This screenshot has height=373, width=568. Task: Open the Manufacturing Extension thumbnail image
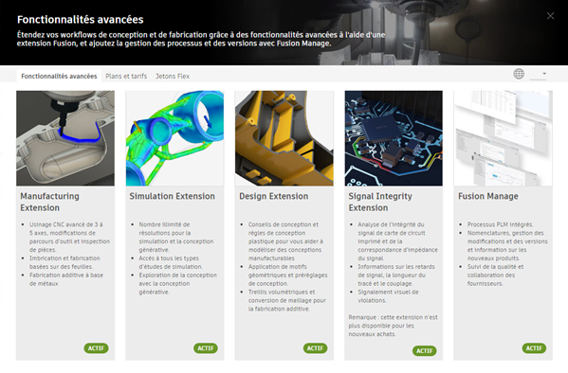point(65,138)
